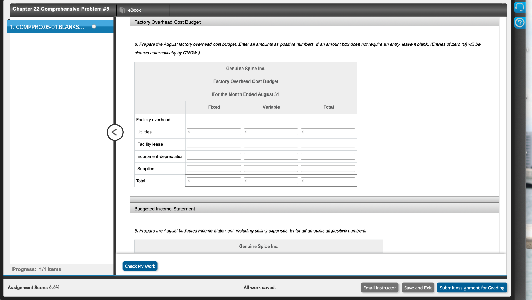The height and width of the screenshot is (300, 532).
Task: Click the Fixed column header
Action: click(214, 107)
